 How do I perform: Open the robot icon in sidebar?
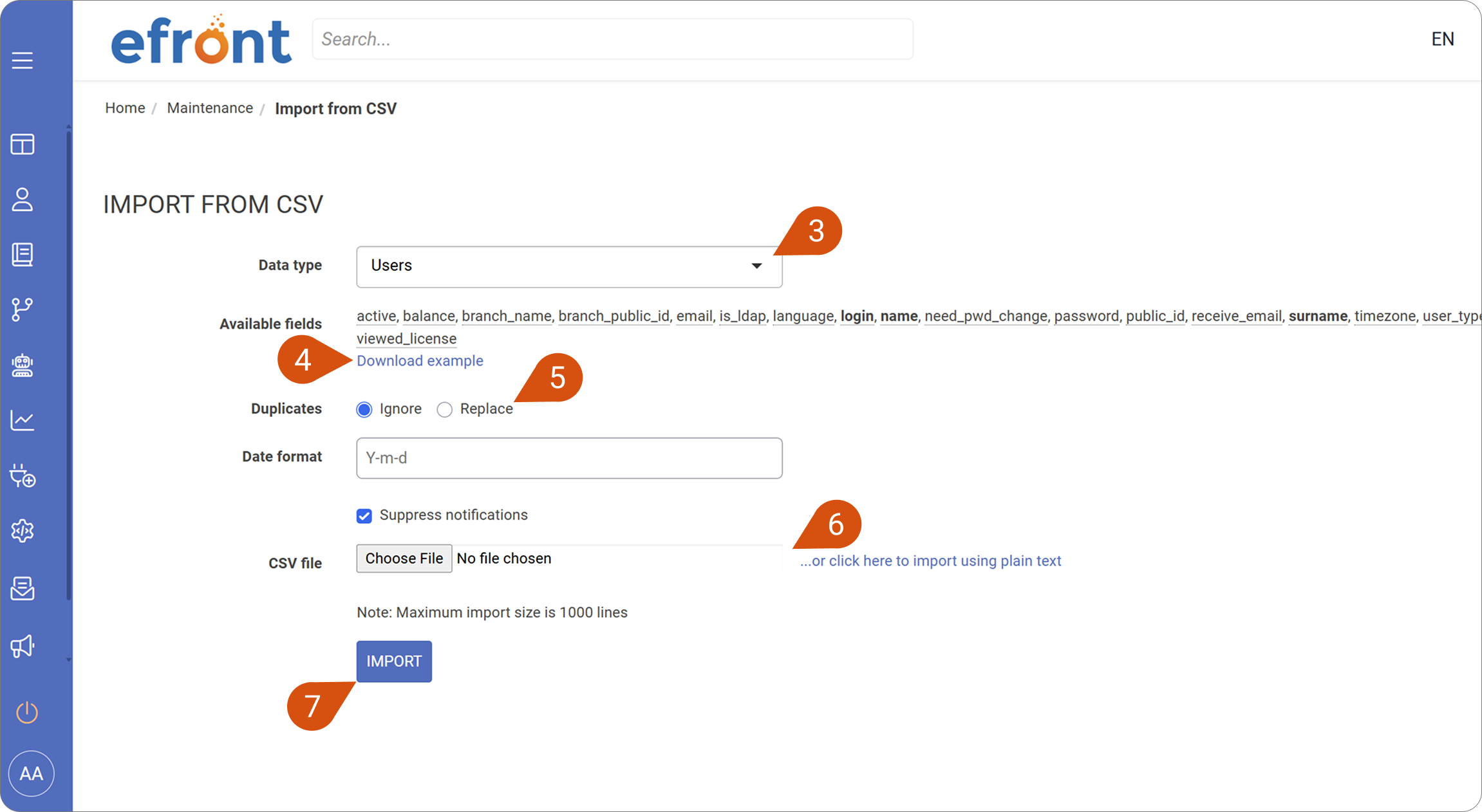tap(23, 365)
